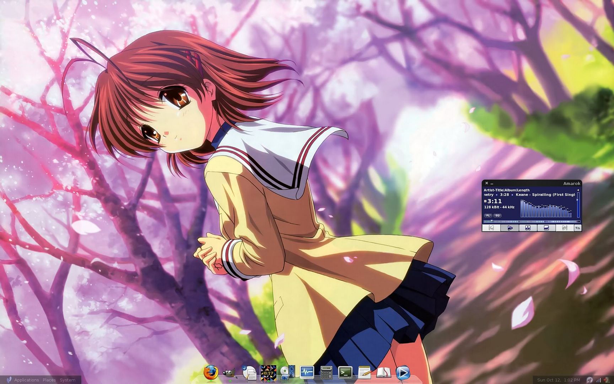The height and width of the screenshot is (384, 614).
Task: Click the scrolling Keane - Spiralling track title
Action: 545,194
